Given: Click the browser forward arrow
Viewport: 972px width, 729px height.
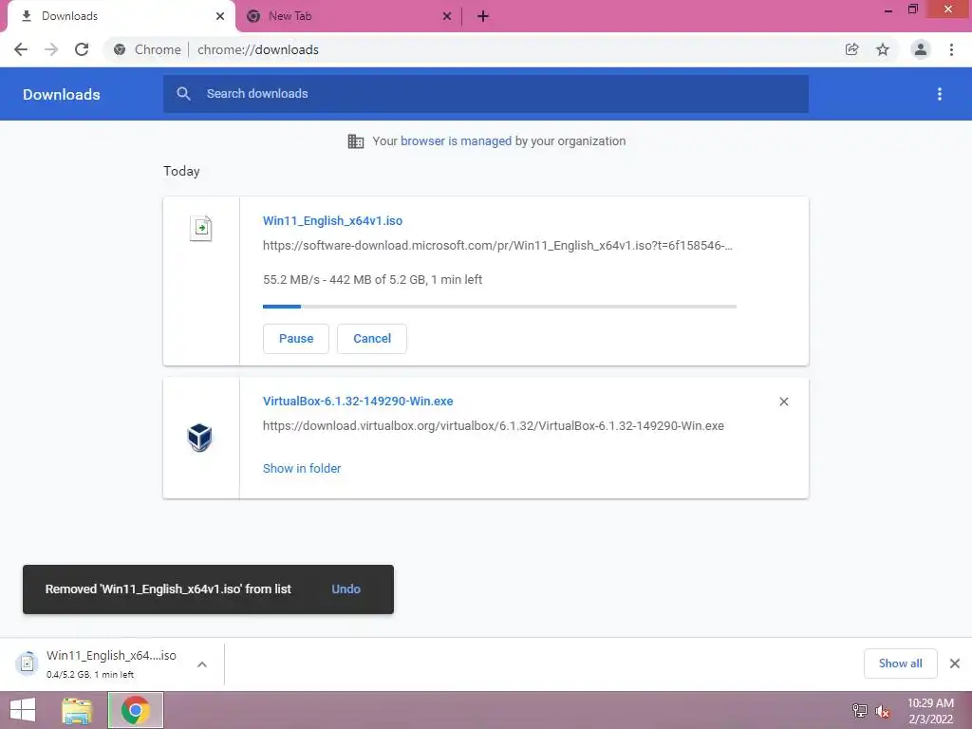Looking at the screenshot, I should [51, 49].
